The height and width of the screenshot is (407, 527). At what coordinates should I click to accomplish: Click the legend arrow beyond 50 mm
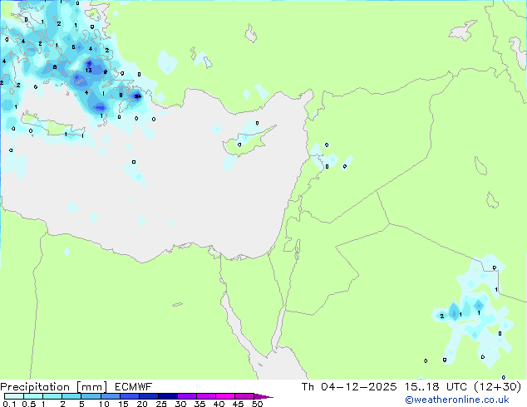pos(263,396)
